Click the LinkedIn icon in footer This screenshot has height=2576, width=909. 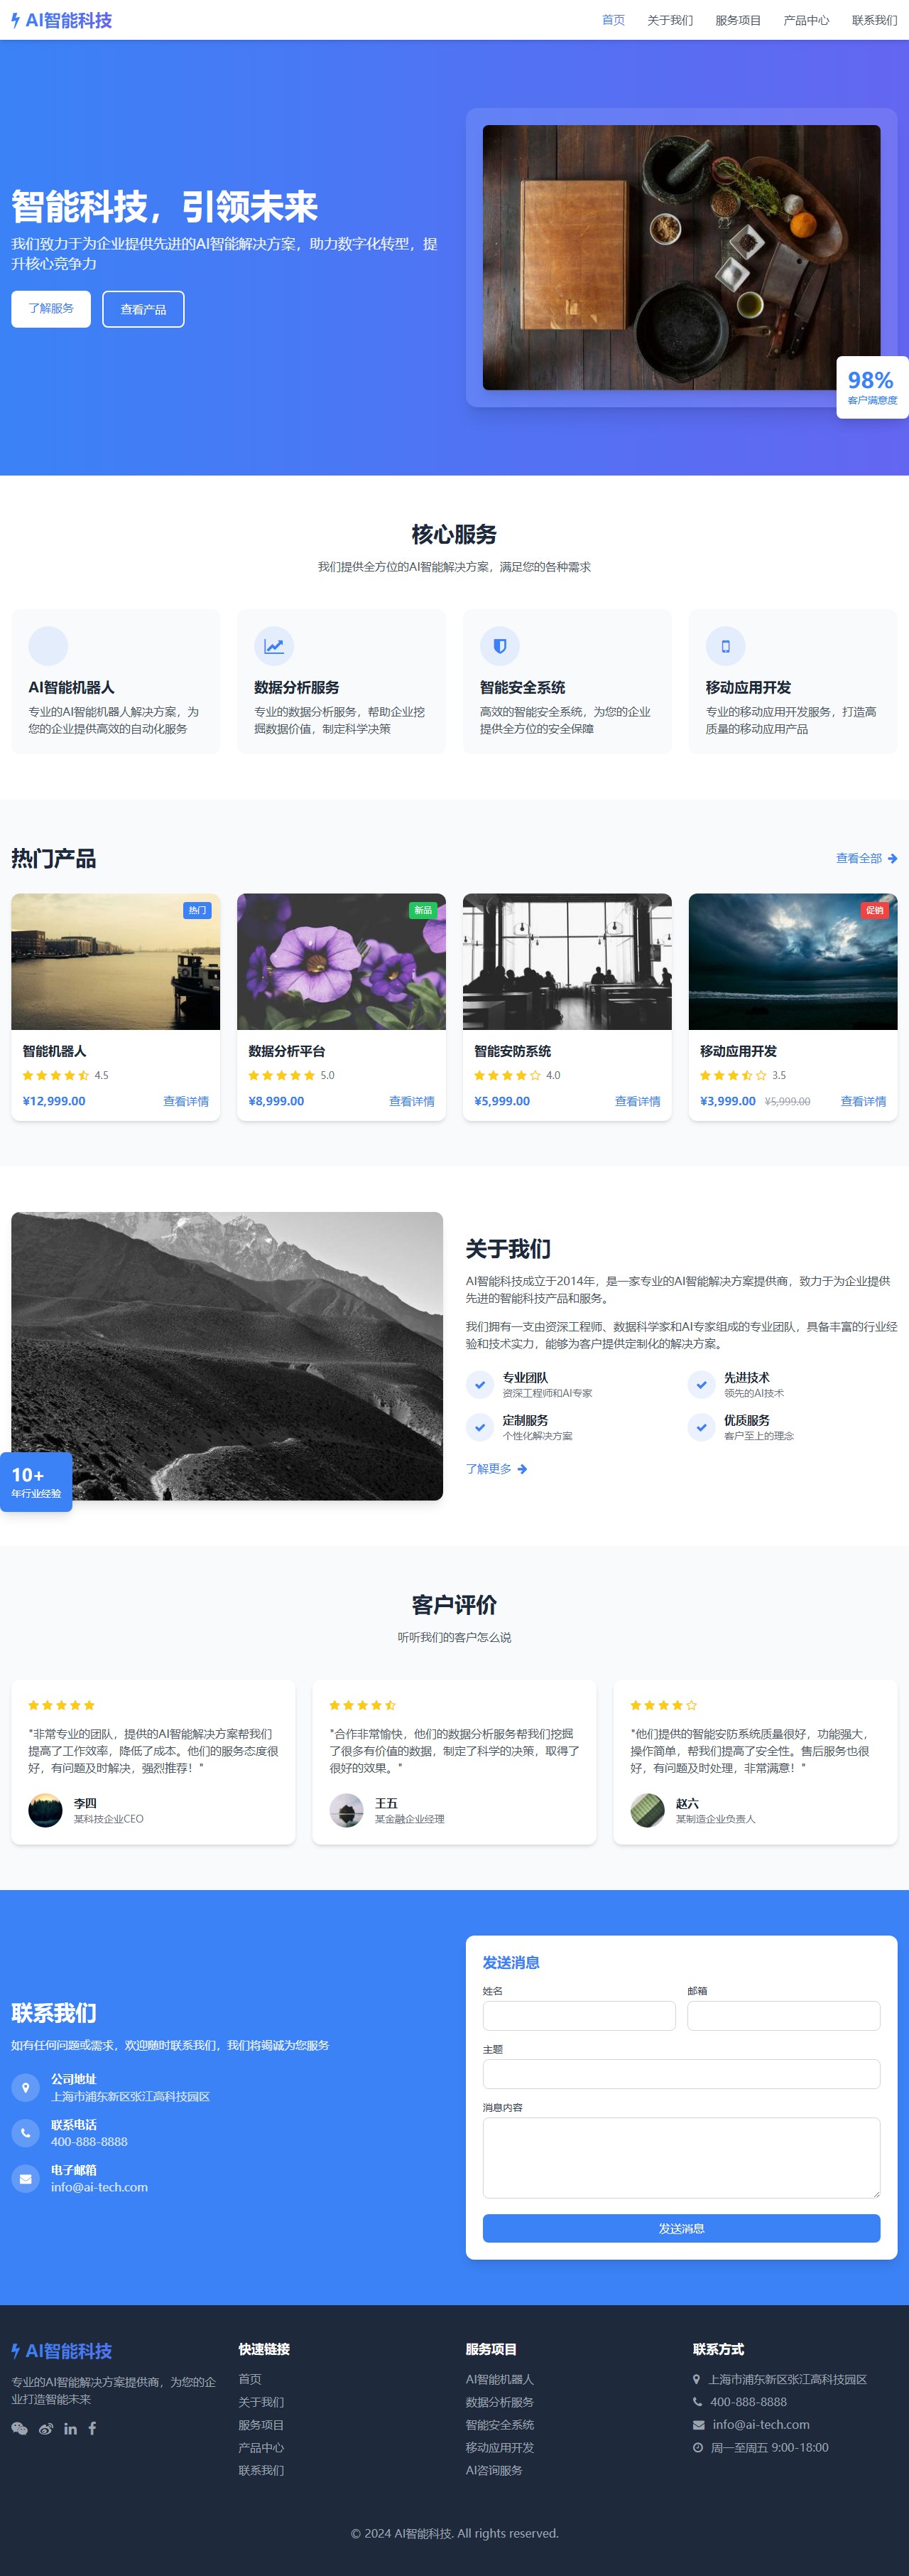[70, 2428]
